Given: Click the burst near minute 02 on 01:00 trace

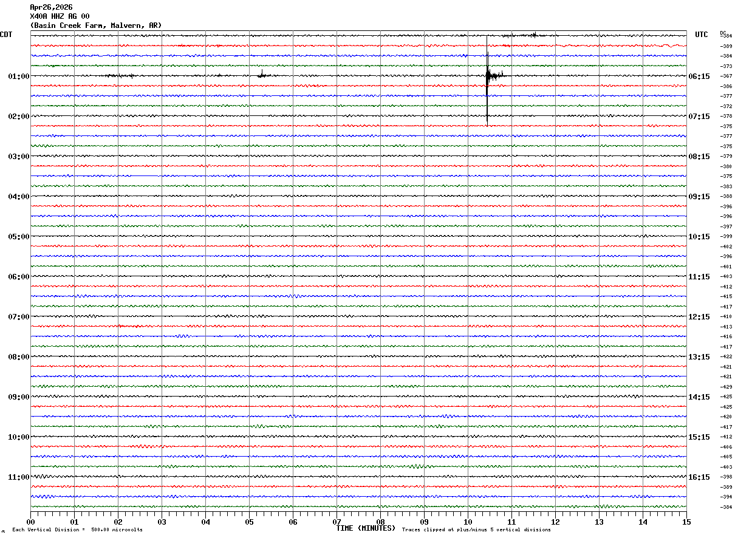Looking at the screenshot, I should (x=120, y=76).
